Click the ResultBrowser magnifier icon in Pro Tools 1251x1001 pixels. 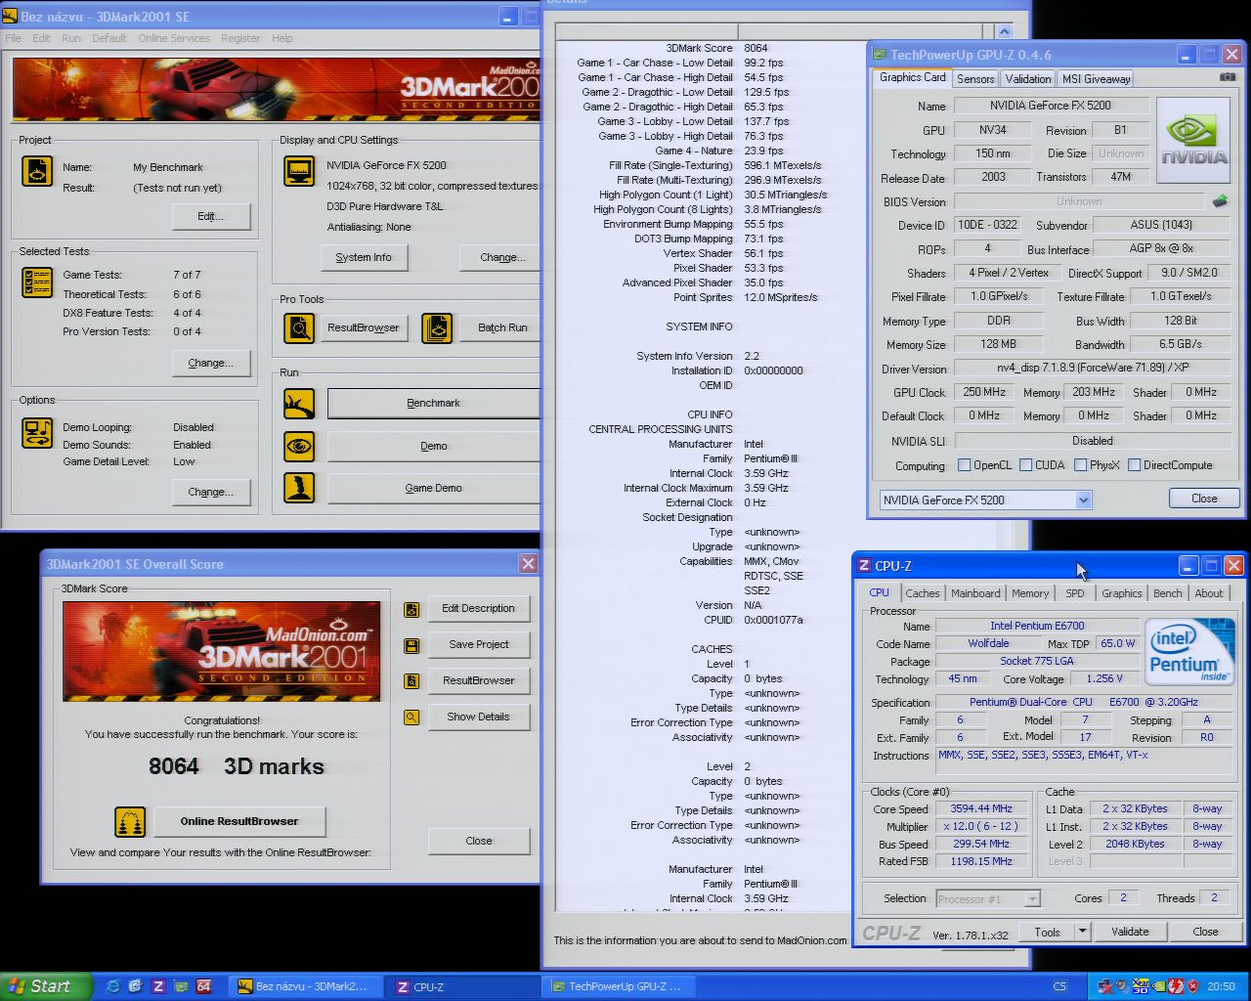pyautogui.click(x=299, y=328)
